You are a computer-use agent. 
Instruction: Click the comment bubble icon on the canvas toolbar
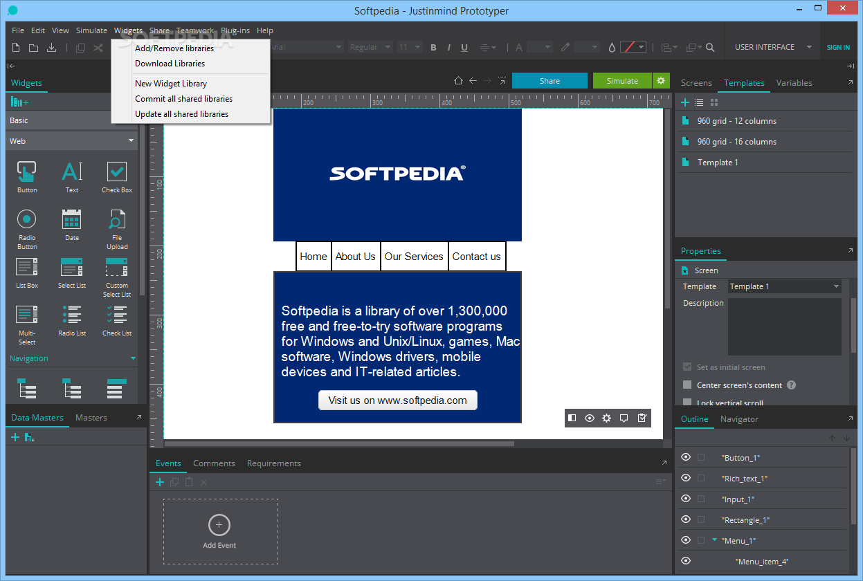pos(624,418)
